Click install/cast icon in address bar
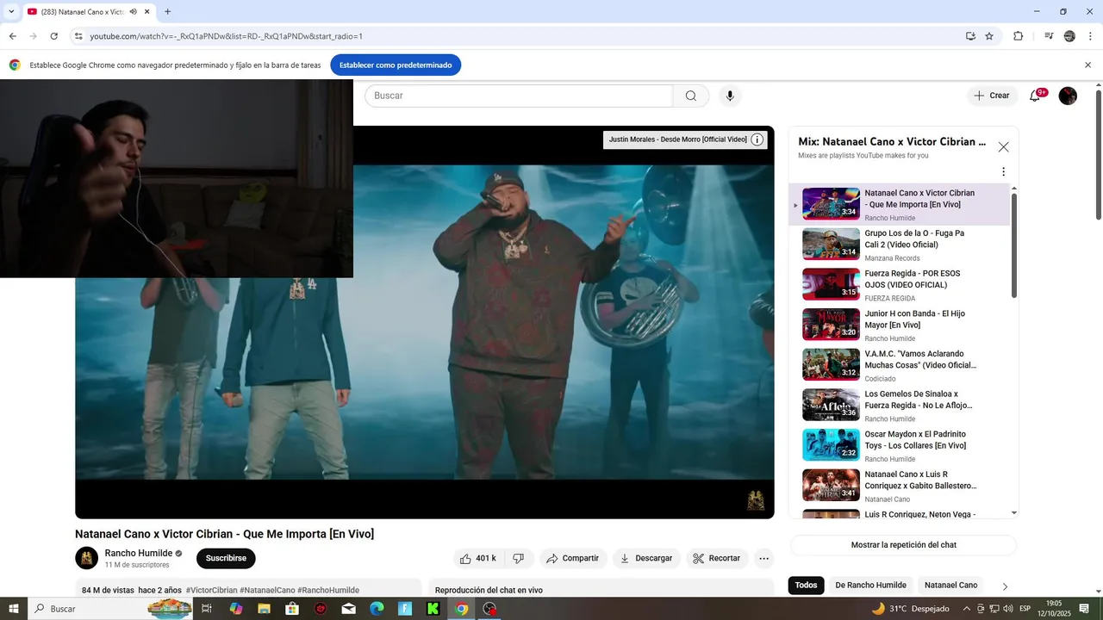 [970, 36]
